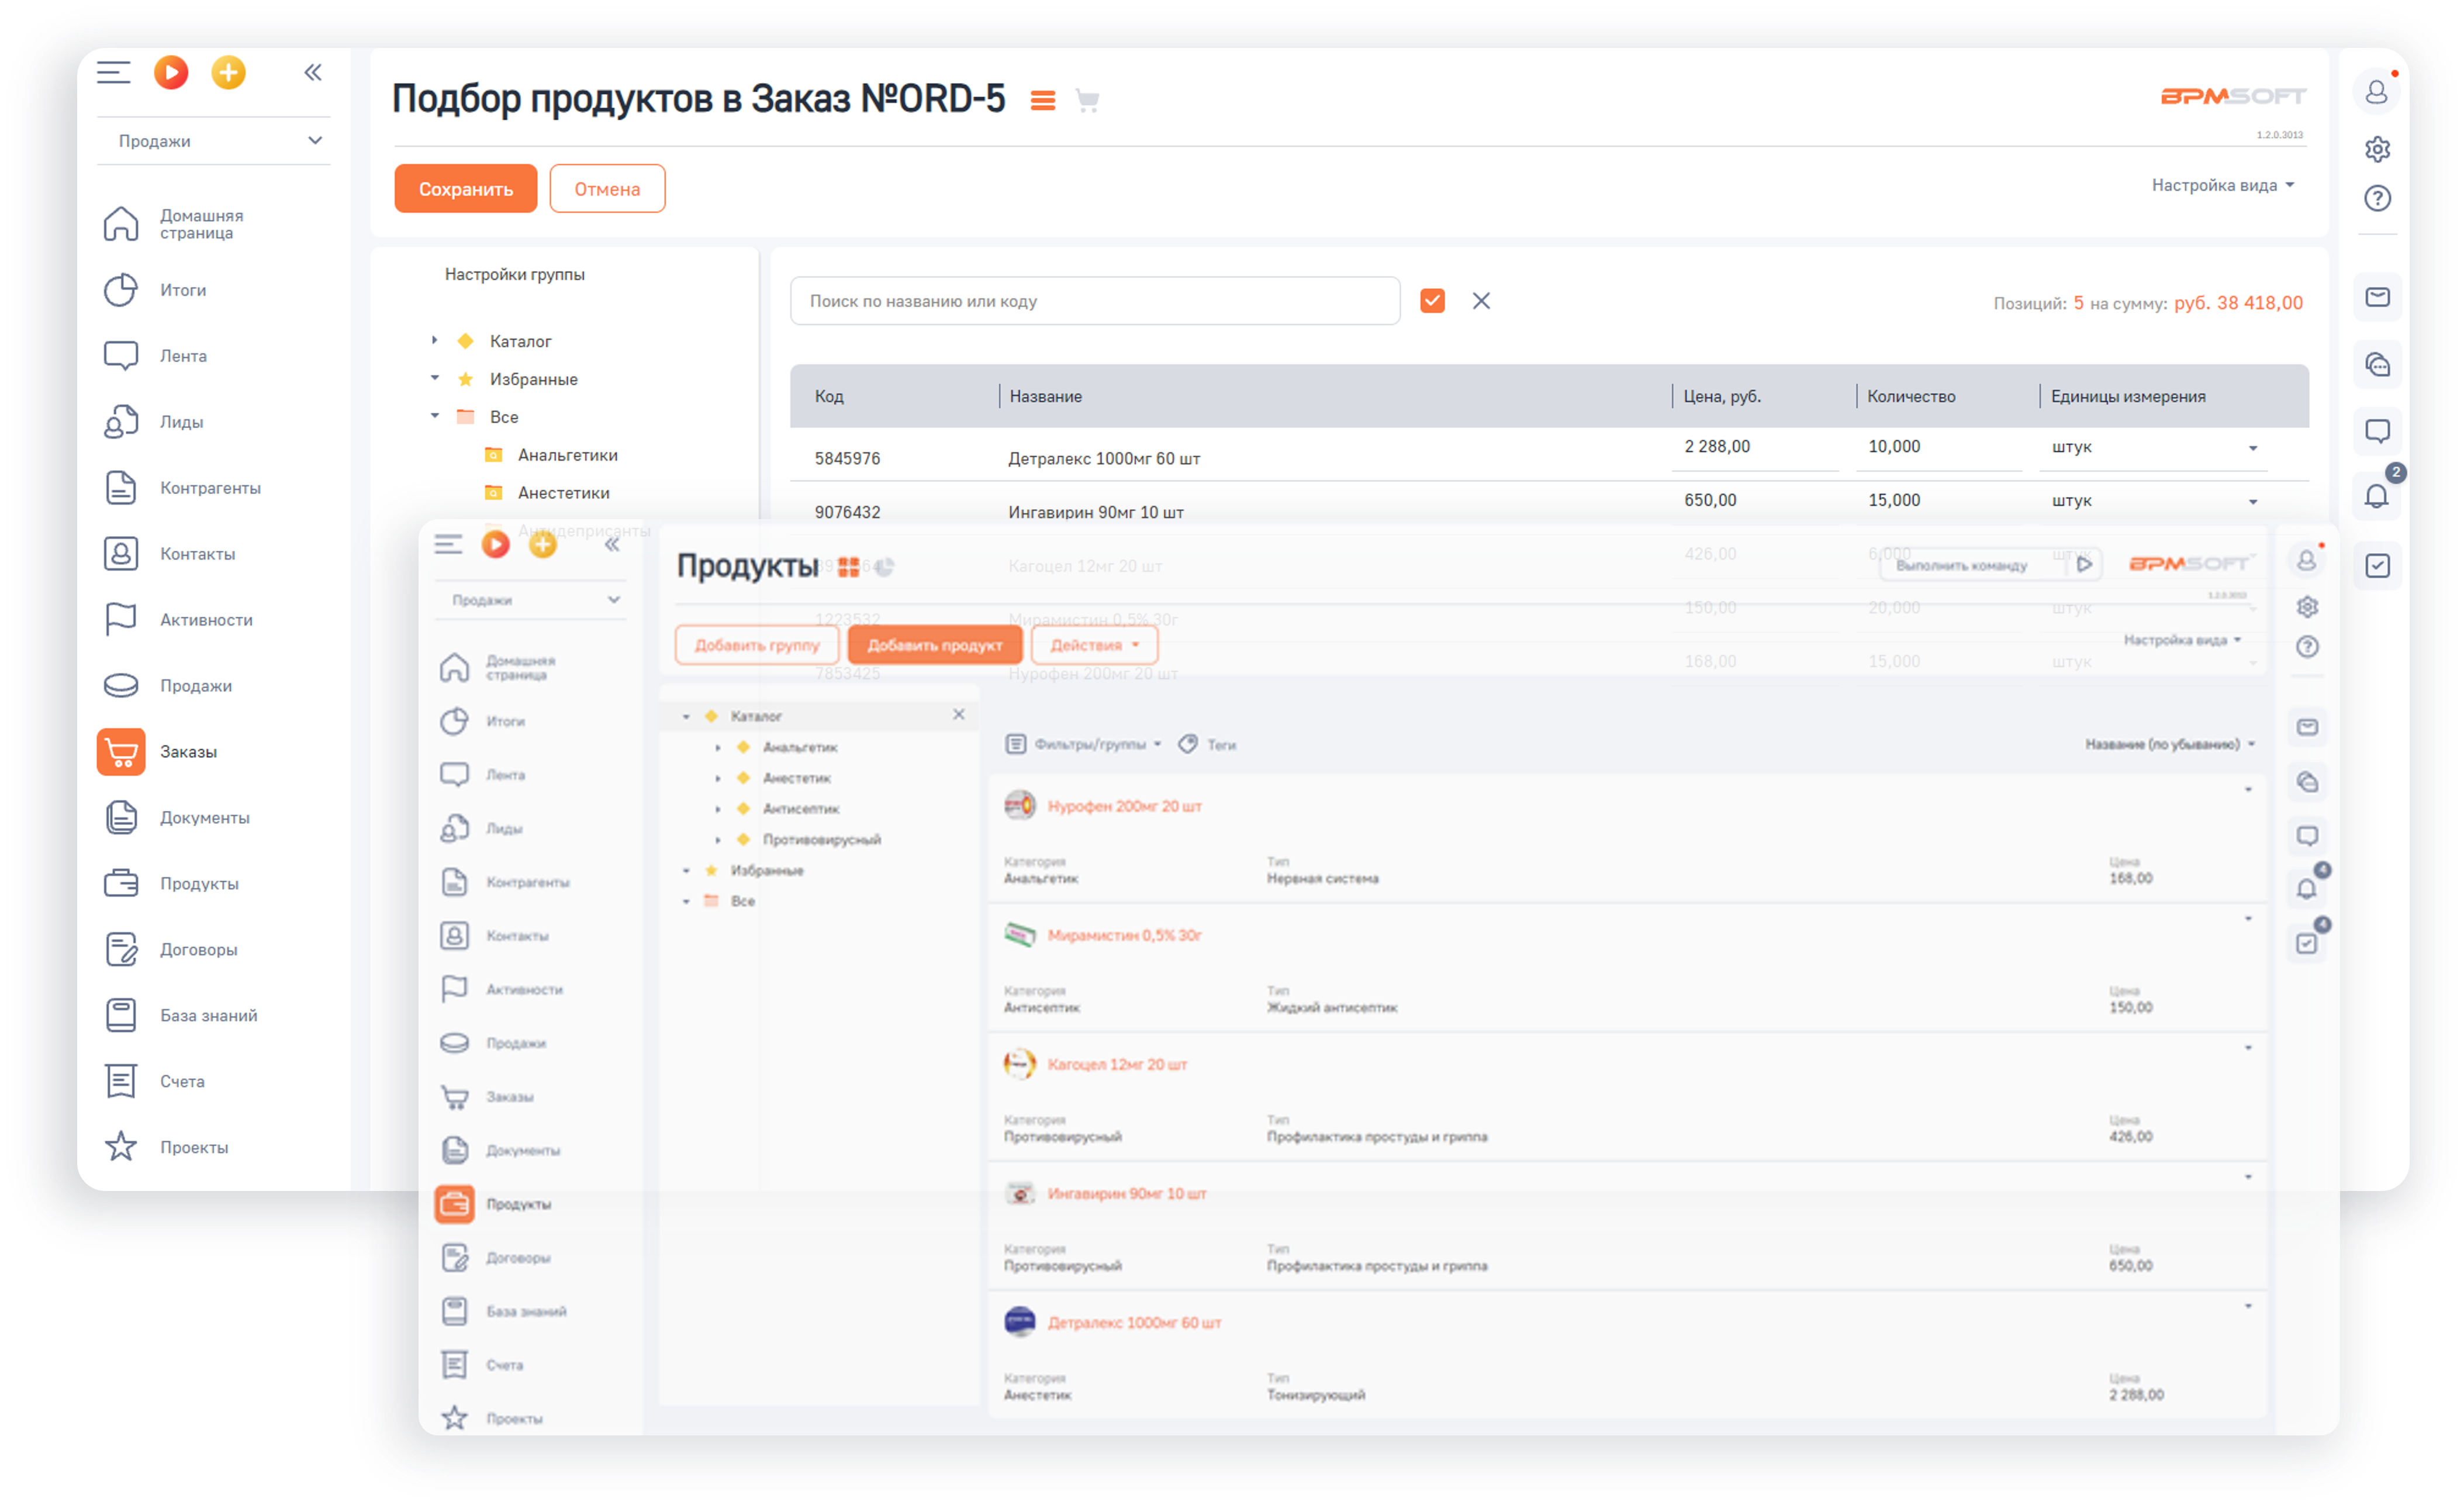This screenshot has width=2464, height=1505.
Task: Open Домашняя страница in Orders window sidebar
Action: 202,224
